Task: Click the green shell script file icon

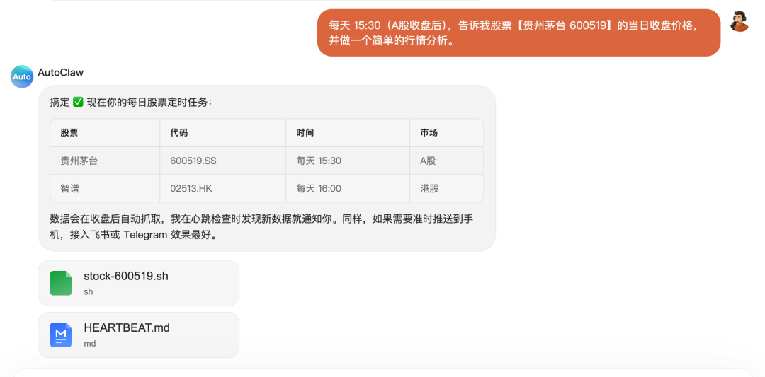Action: 61,283
